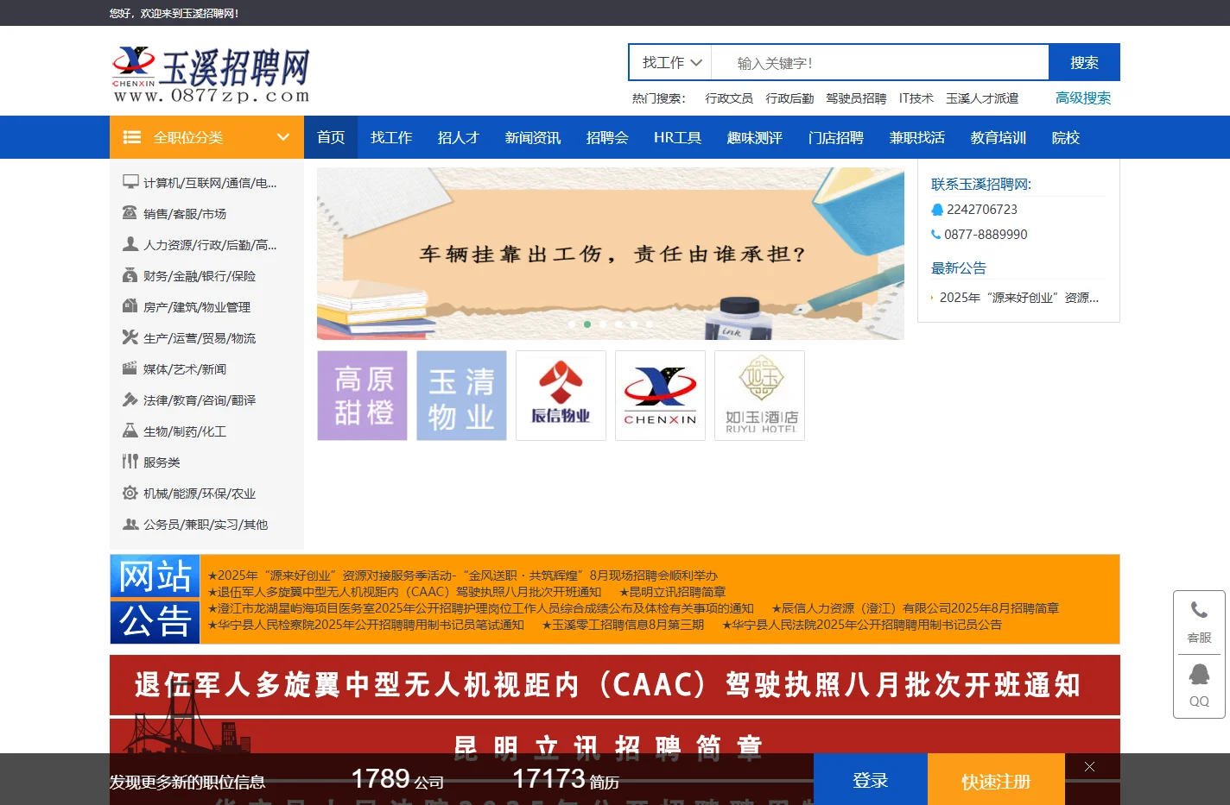Open 教育培训 navigation item
This screenshot has height=805, width=1230.
[999, 137]
